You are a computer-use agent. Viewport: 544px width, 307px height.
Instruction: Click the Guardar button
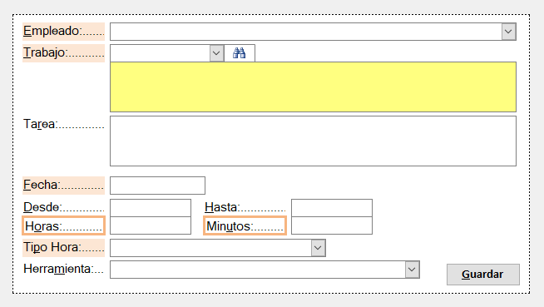[x=483, y=275]
